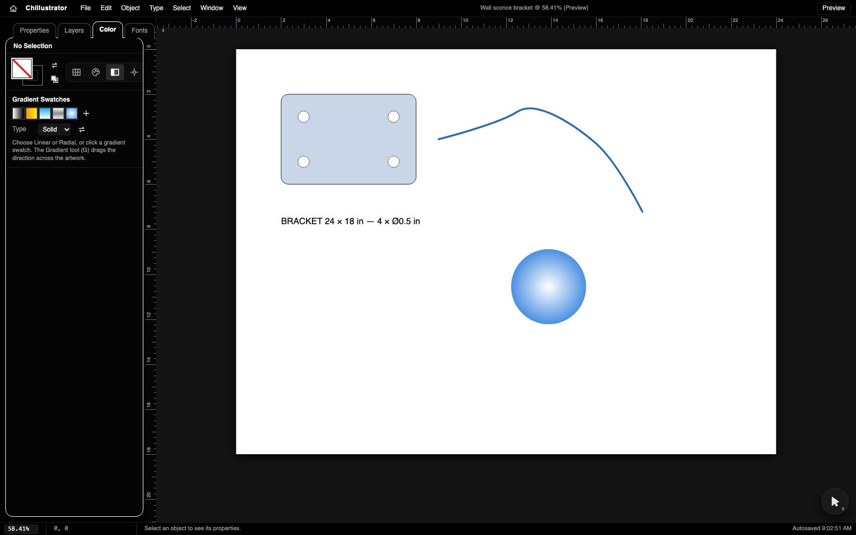This screenshot has width=856, height=535.
Task: Select the top-left bracket hole circle
Action: [x=303, y=117]
